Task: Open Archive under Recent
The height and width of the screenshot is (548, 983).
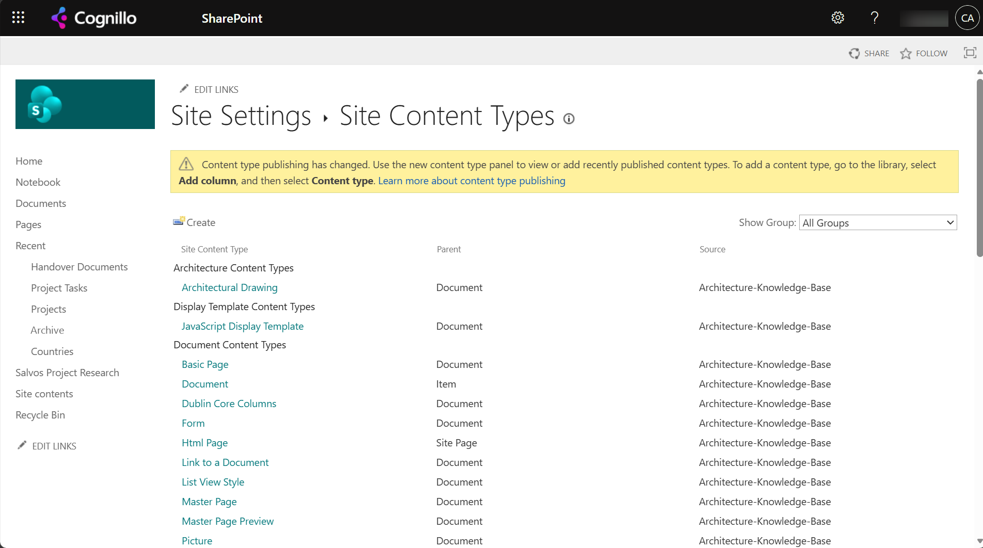Action: (47, 330)
